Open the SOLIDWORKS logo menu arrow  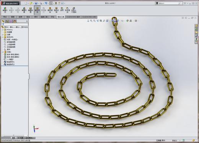20,3
